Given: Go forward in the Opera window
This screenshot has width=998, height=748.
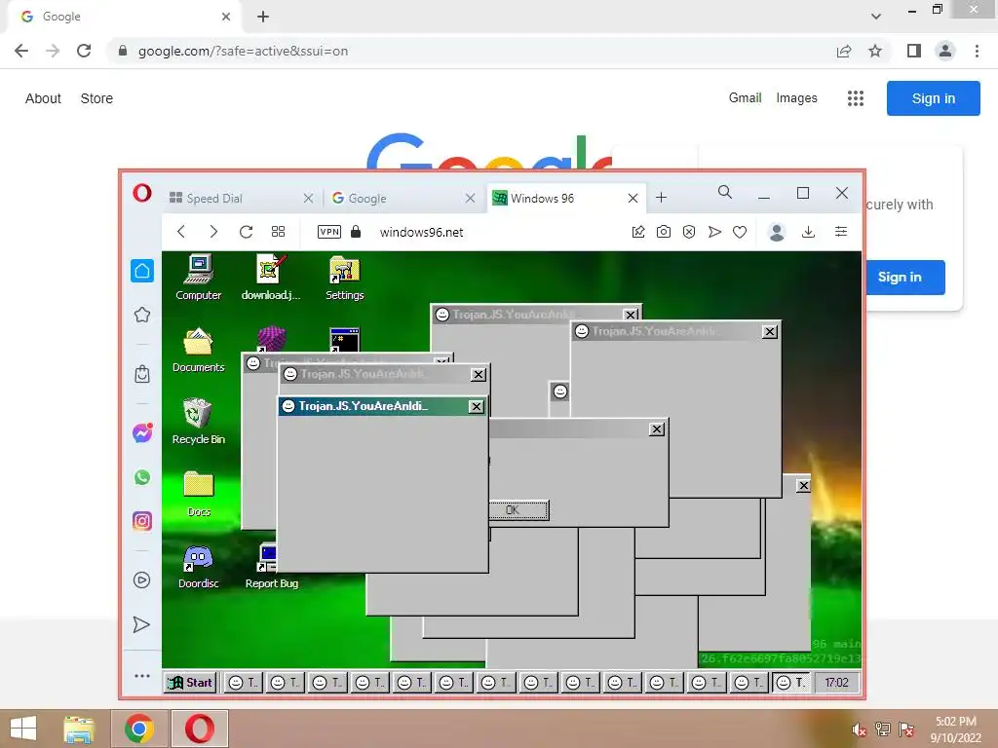Looking at the screenshot, I should (x=213, y=232).
